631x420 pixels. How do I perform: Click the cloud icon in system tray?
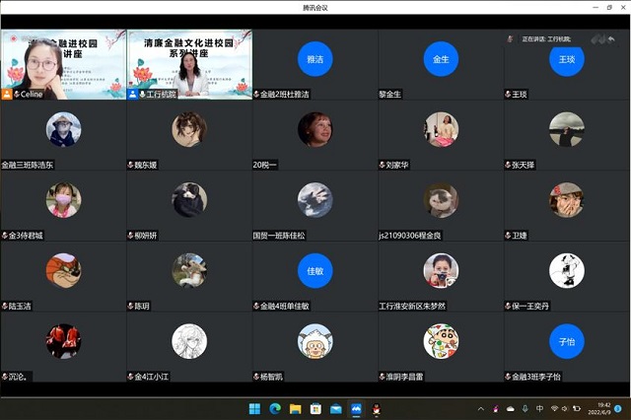coord(510,408)
